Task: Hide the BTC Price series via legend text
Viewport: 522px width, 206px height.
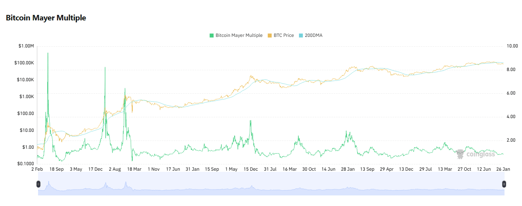Action: coord(283,35)
